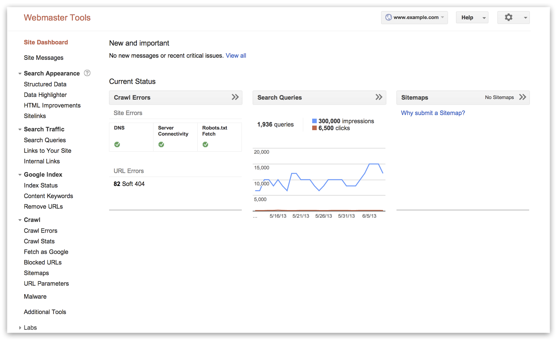Screen dimensions: 557x340
Task: Click blue impressions legend color swatch
Action: [314, 121]
